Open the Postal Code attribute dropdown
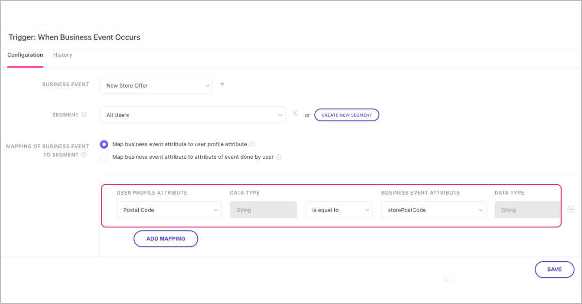Viewport: 582px width, 304px height. click(169, 210)
